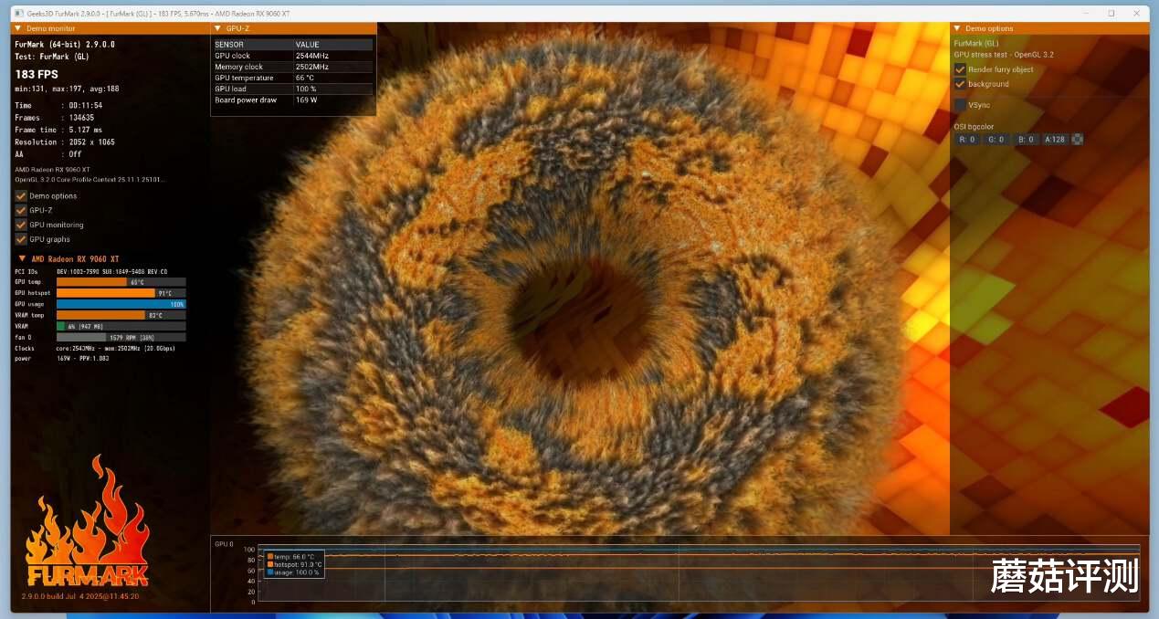Click the GPU hotspot bar

[x=121, y=293]
